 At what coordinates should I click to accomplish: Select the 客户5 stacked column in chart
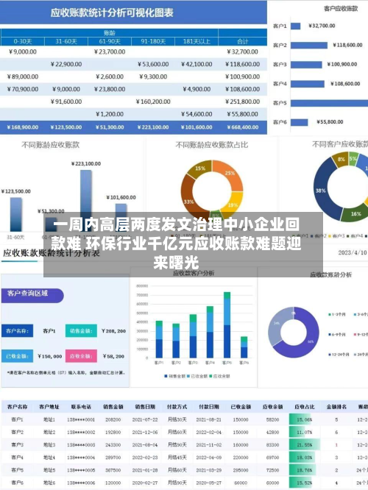click(227, 325)
